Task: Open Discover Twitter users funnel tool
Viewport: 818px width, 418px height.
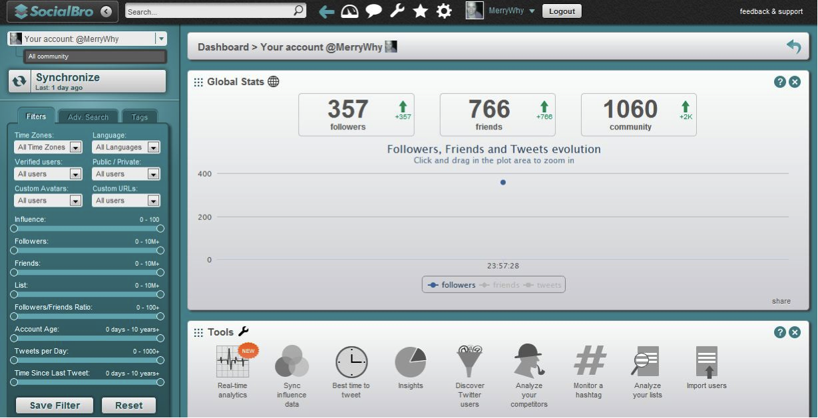Action: pyautogui.click(x=470, y=375)
